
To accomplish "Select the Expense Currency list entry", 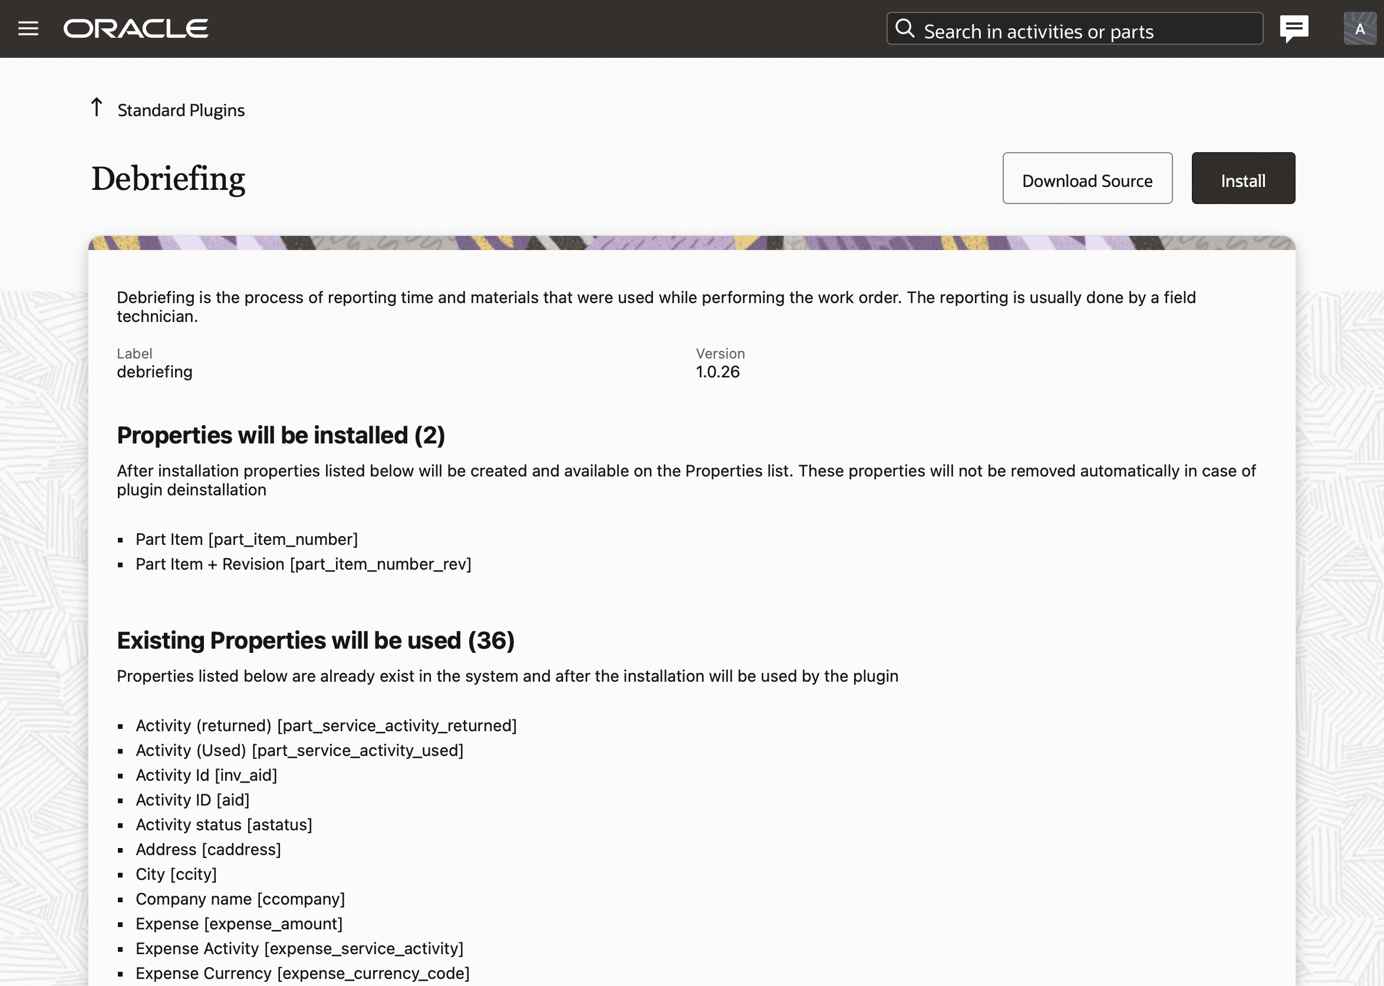I will tap(302, 973).
